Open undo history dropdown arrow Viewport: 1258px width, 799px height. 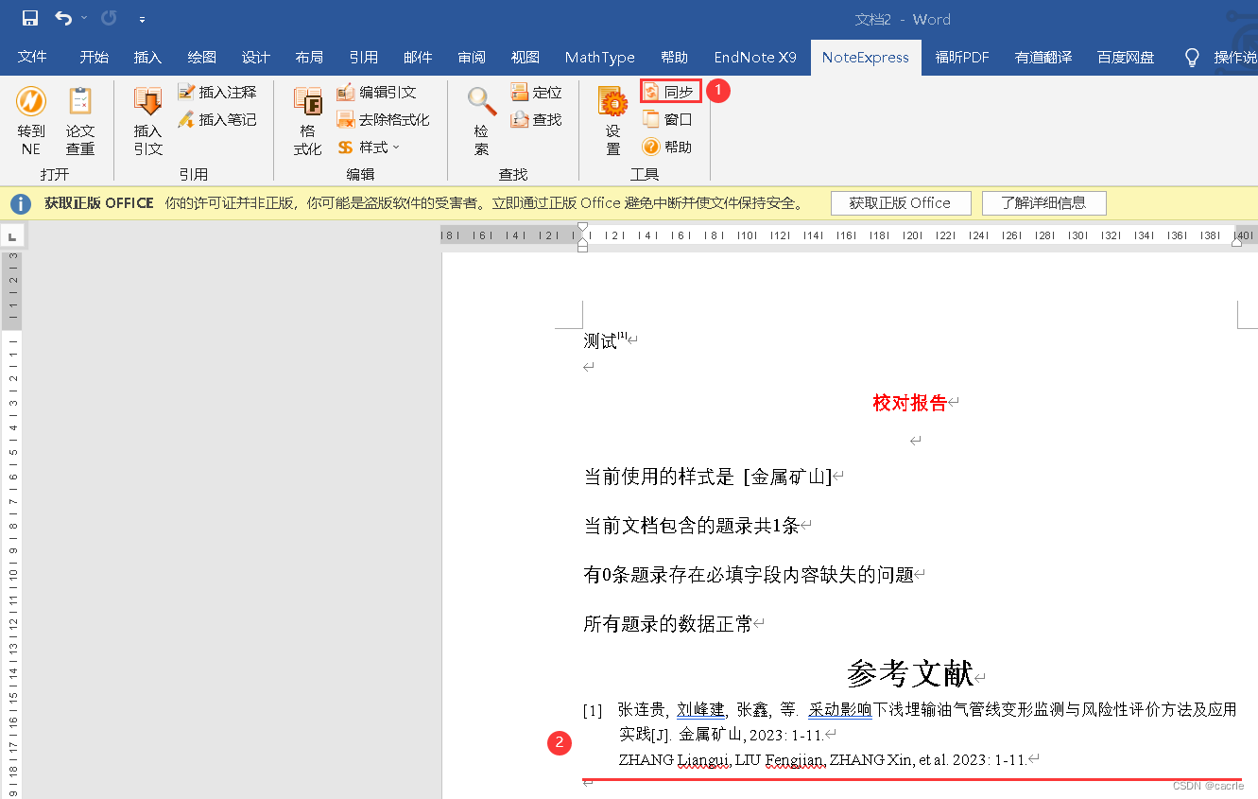click(84, 19)
